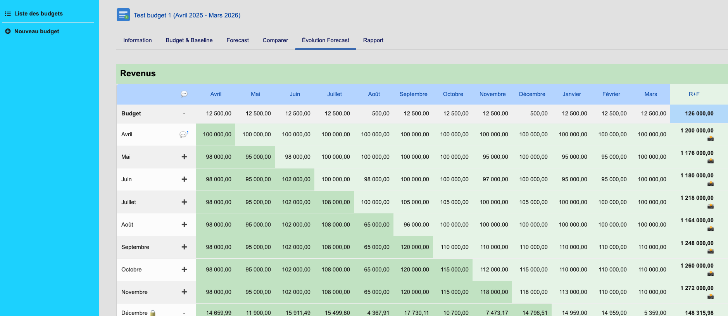
Task: Click the budget document icon beside the title
Action: point(123,15)
